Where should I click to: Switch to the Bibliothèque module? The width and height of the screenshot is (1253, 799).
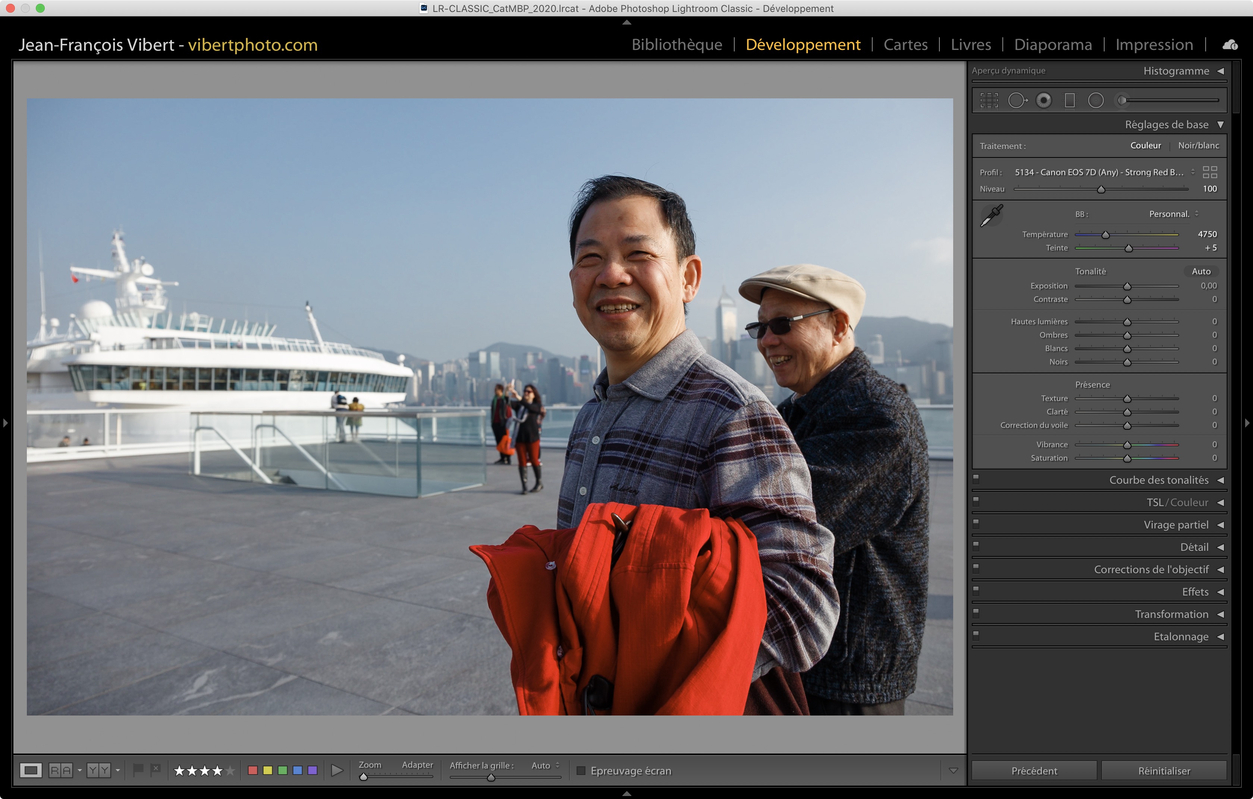point(676,45)
